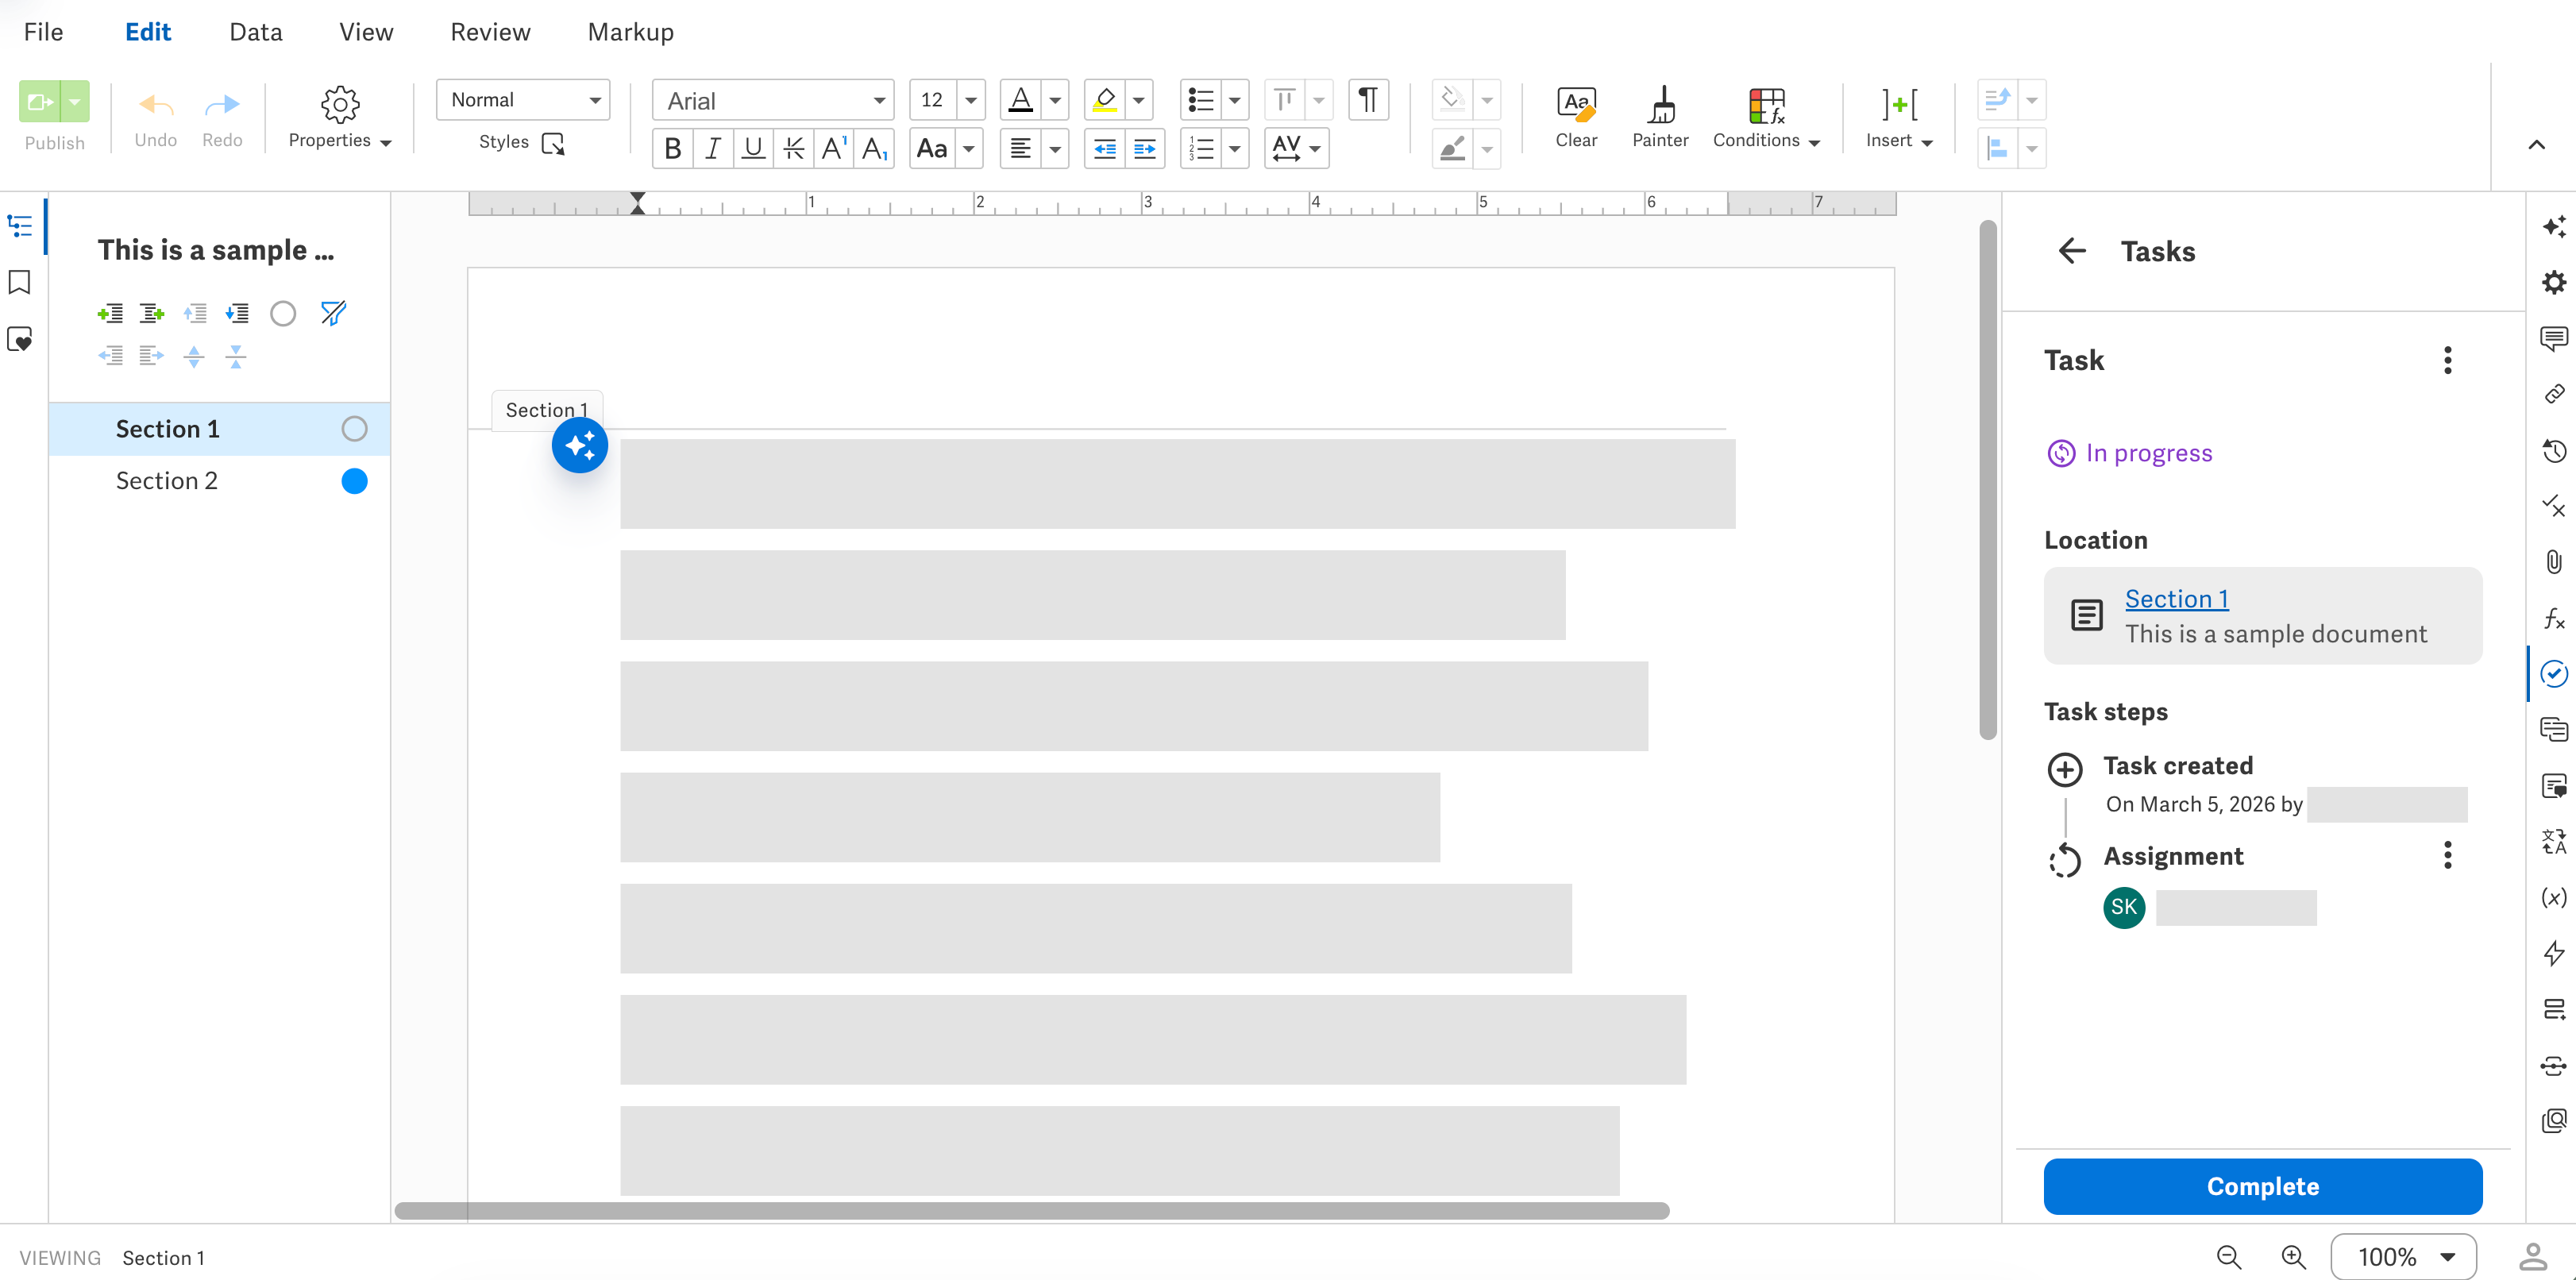Open the attachments paperclip panel

[x=2554, y=562]
